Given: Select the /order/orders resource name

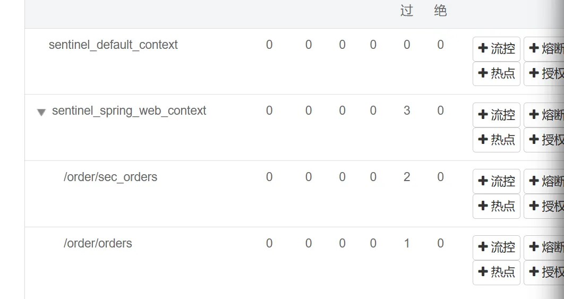Looking at the screenshot, I should [98, 243].
